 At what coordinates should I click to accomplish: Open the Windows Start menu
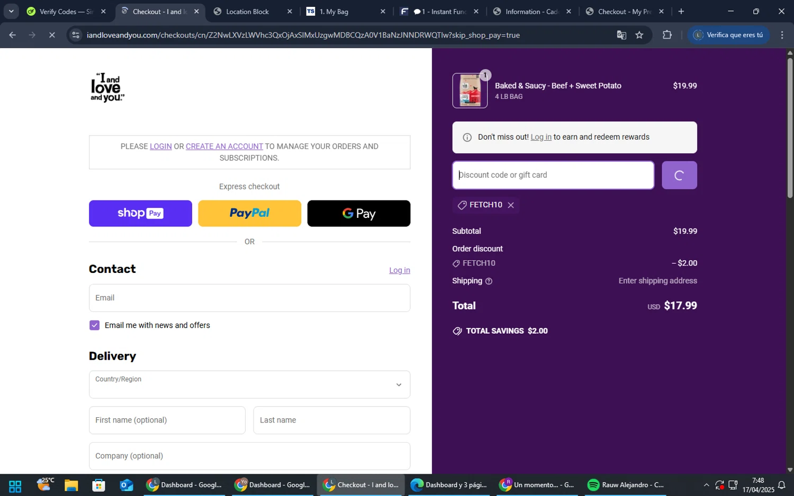pyautogui.click(x=15, y=485)
